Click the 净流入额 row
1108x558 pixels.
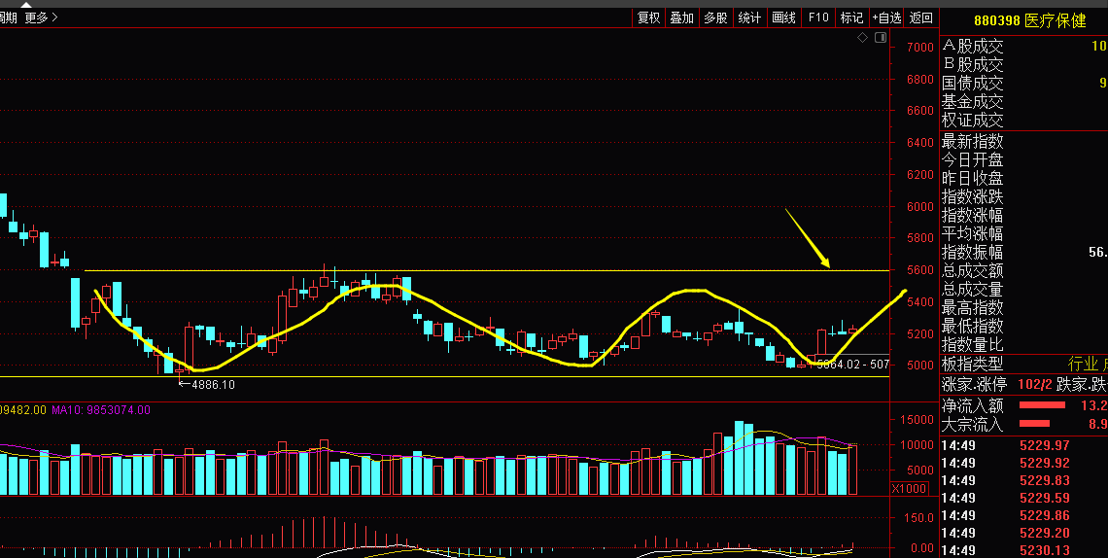point(1023,405)
